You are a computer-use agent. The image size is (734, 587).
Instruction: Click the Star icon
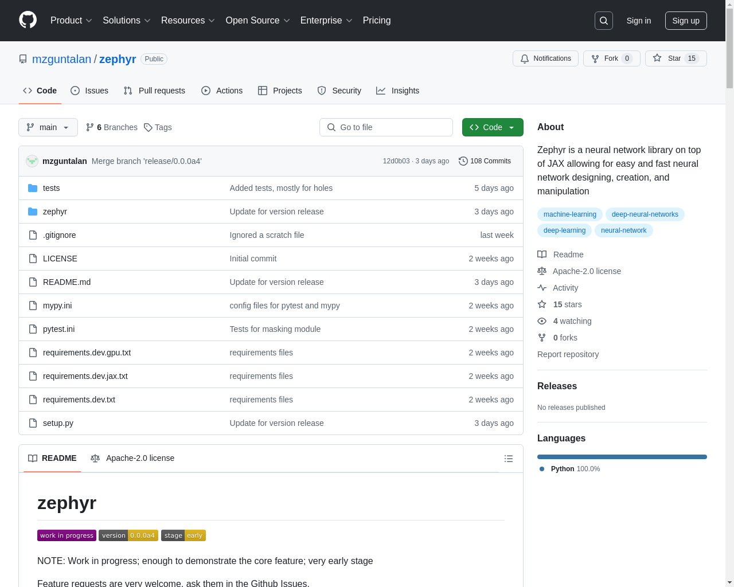tap(657, 58)
